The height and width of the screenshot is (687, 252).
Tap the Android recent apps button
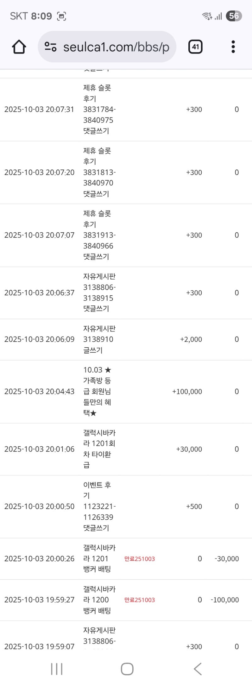[x=57, y=669]
